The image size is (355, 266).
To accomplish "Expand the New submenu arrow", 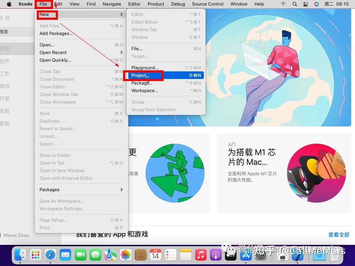I will pyautogui.click(x=122, y=15).
